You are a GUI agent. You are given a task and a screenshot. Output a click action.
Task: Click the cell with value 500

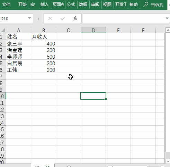[44, 57]
